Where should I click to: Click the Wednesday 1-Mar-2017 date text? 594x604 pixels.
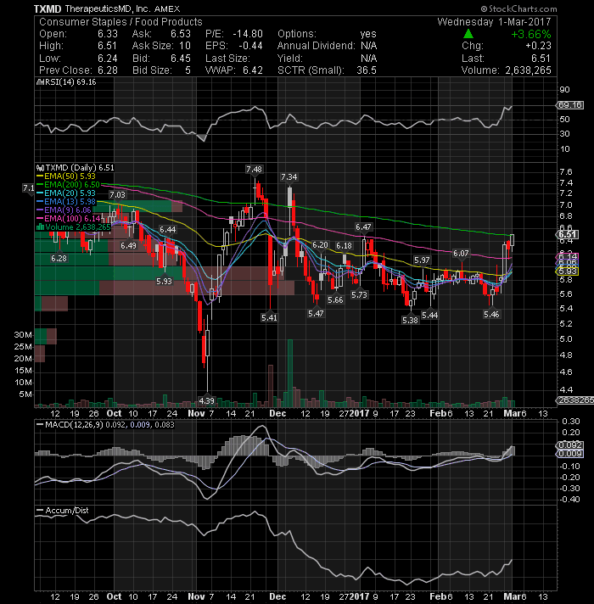tap(494, 22)
